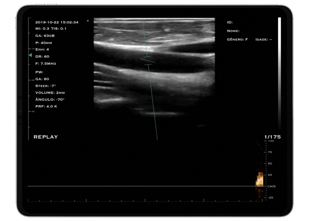
Task: Select the DR: 60 dynamic range parameter
Action: pos(42,56)
